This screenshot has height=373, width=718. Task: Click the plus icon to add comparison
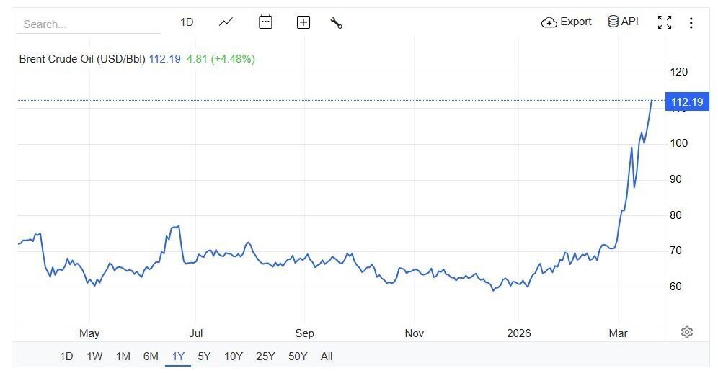point(303,22)
